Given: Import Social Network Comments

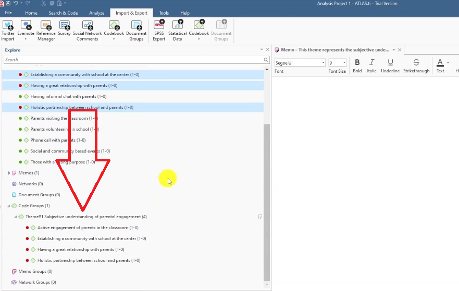Looking at the screenshot, I should point(87,26).
